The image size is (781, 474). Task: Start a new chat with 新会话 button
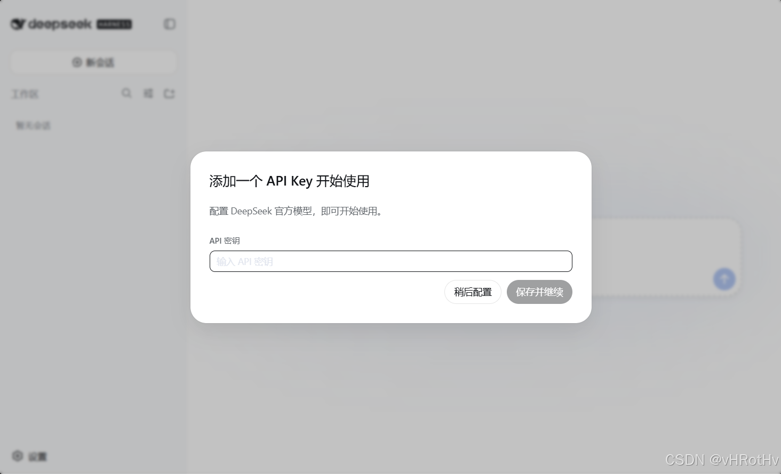[x=93, y=62]
